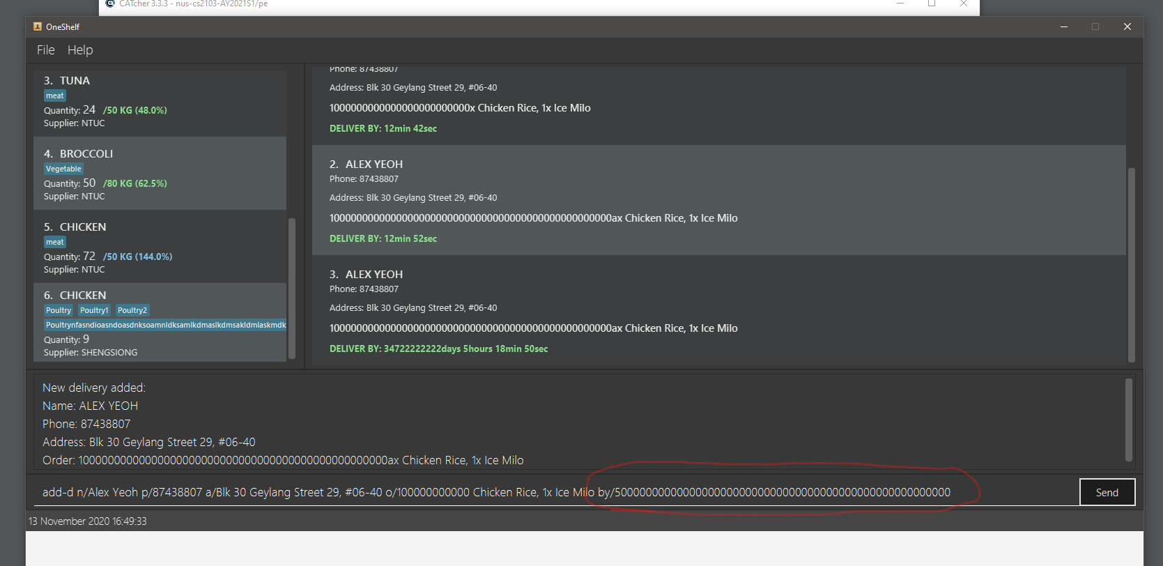
Task: Click 'New delivery added:' result text
Action: 94,388
